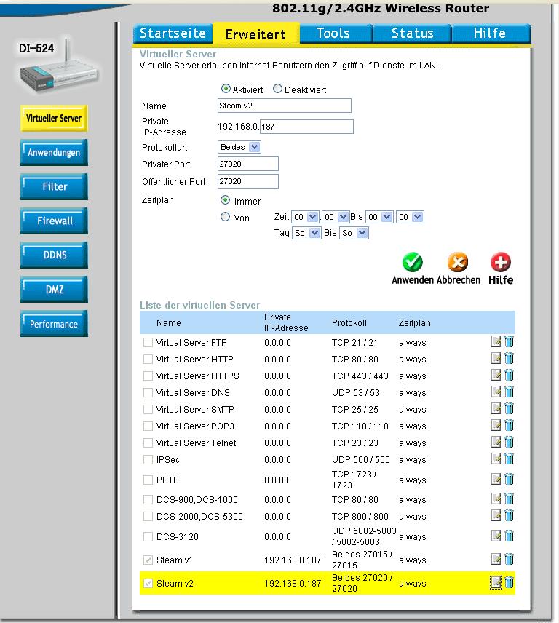Open the Bis end minute dropdown

pos(410,217)
